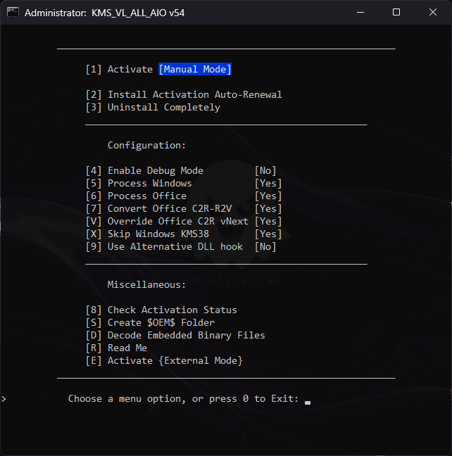
Task: Click "Enable Debug Mode" text
Action: coord(156,170)
